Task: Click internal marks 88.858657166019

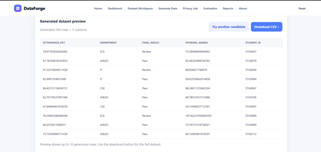Action: pyautogui.click(x=196, y=70)
